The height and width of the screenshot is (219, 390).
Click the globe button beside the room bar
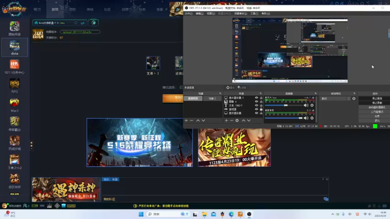[x=94, y=23]
